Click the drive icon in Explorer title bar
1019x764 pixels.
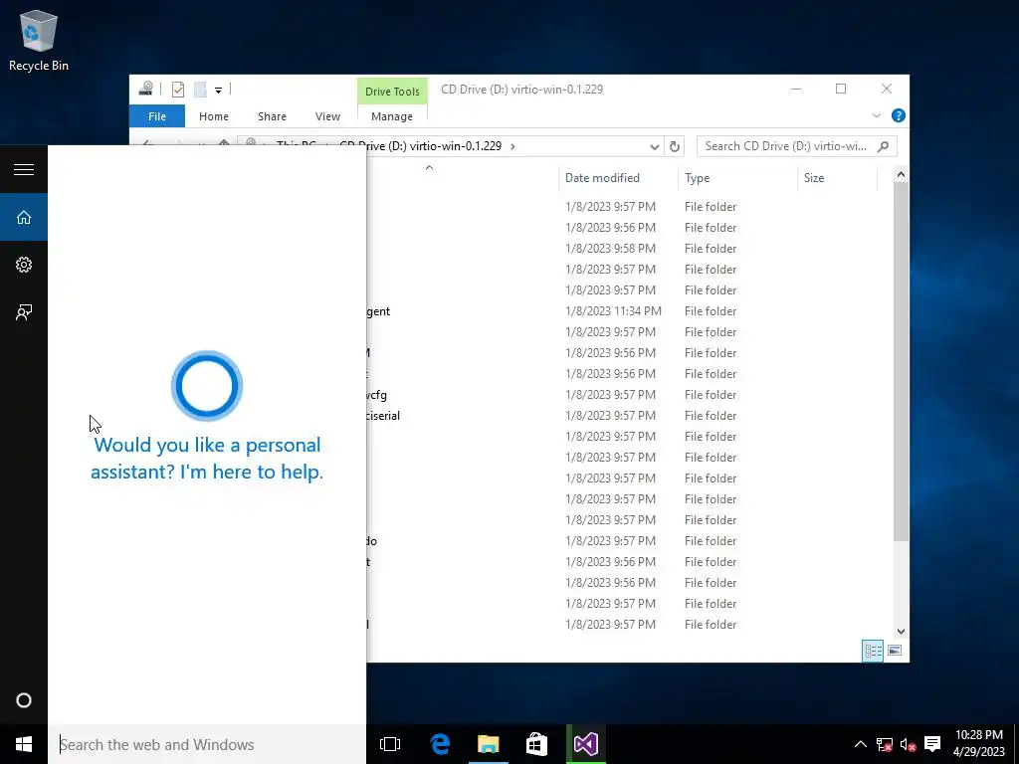145,89
